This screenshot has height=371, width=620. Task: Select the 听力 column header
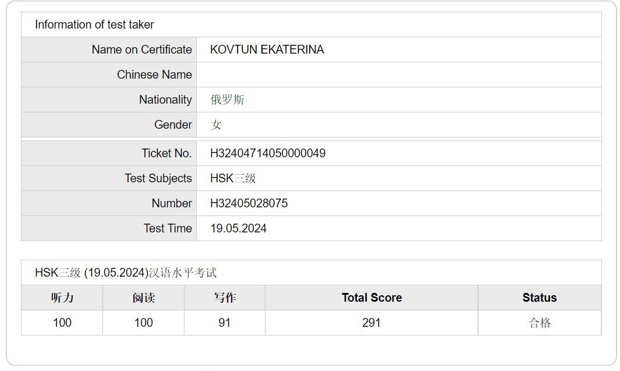tap(62, 298)
